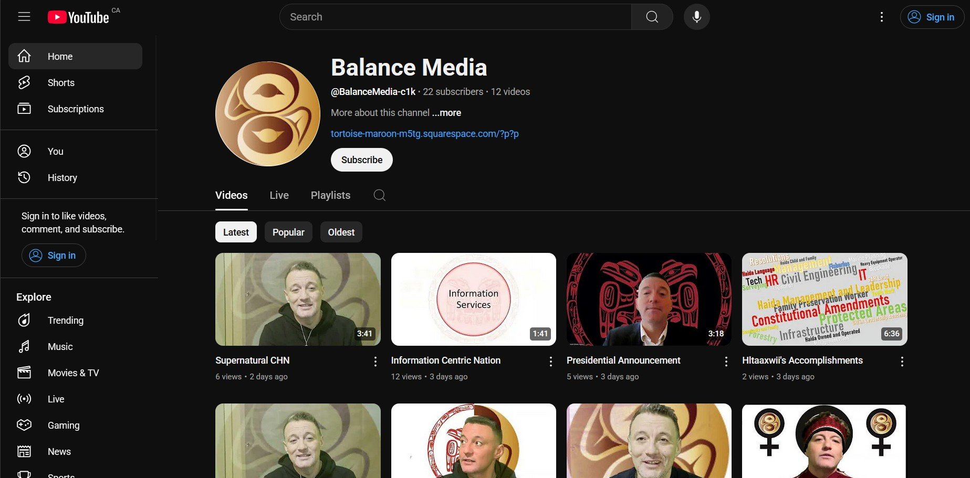Viewport: 970px width, 478px height.
Task: Open the settings three-dot menu in header
Action: point(881,17)
